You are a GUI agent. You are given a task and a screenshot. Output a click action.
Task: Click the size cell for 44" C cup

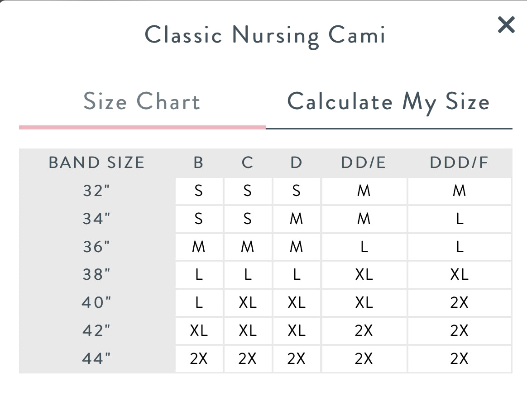pos(247,359)
